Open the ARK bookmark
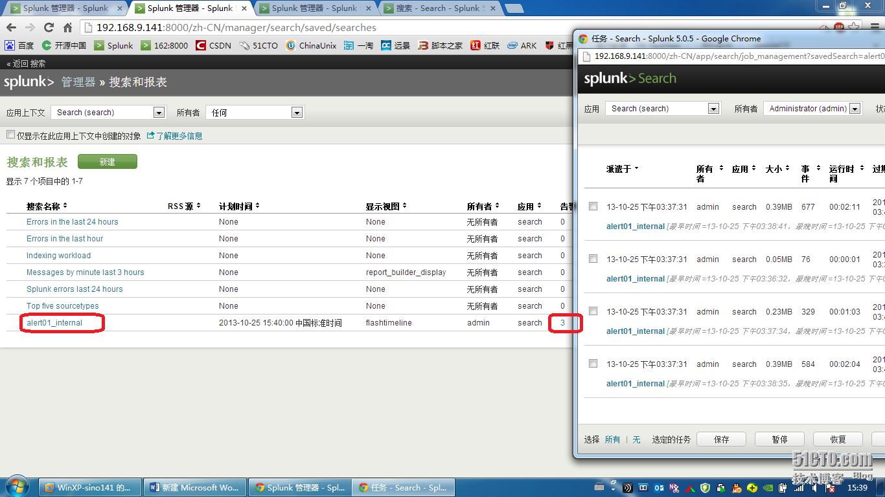Screen dimensions: 885x497 [522, 45]
